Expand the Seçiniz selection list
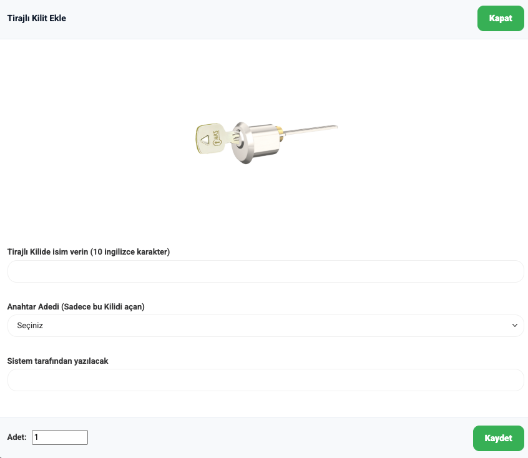 265,325
